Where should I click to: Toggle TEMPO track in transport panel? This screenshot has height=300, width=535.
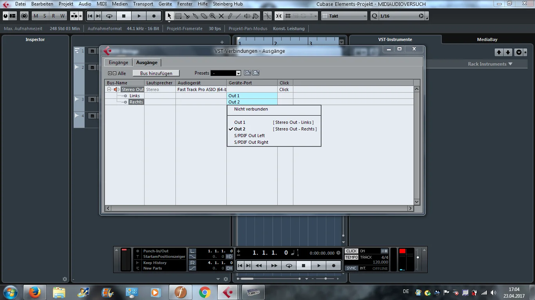pos(351,257)
